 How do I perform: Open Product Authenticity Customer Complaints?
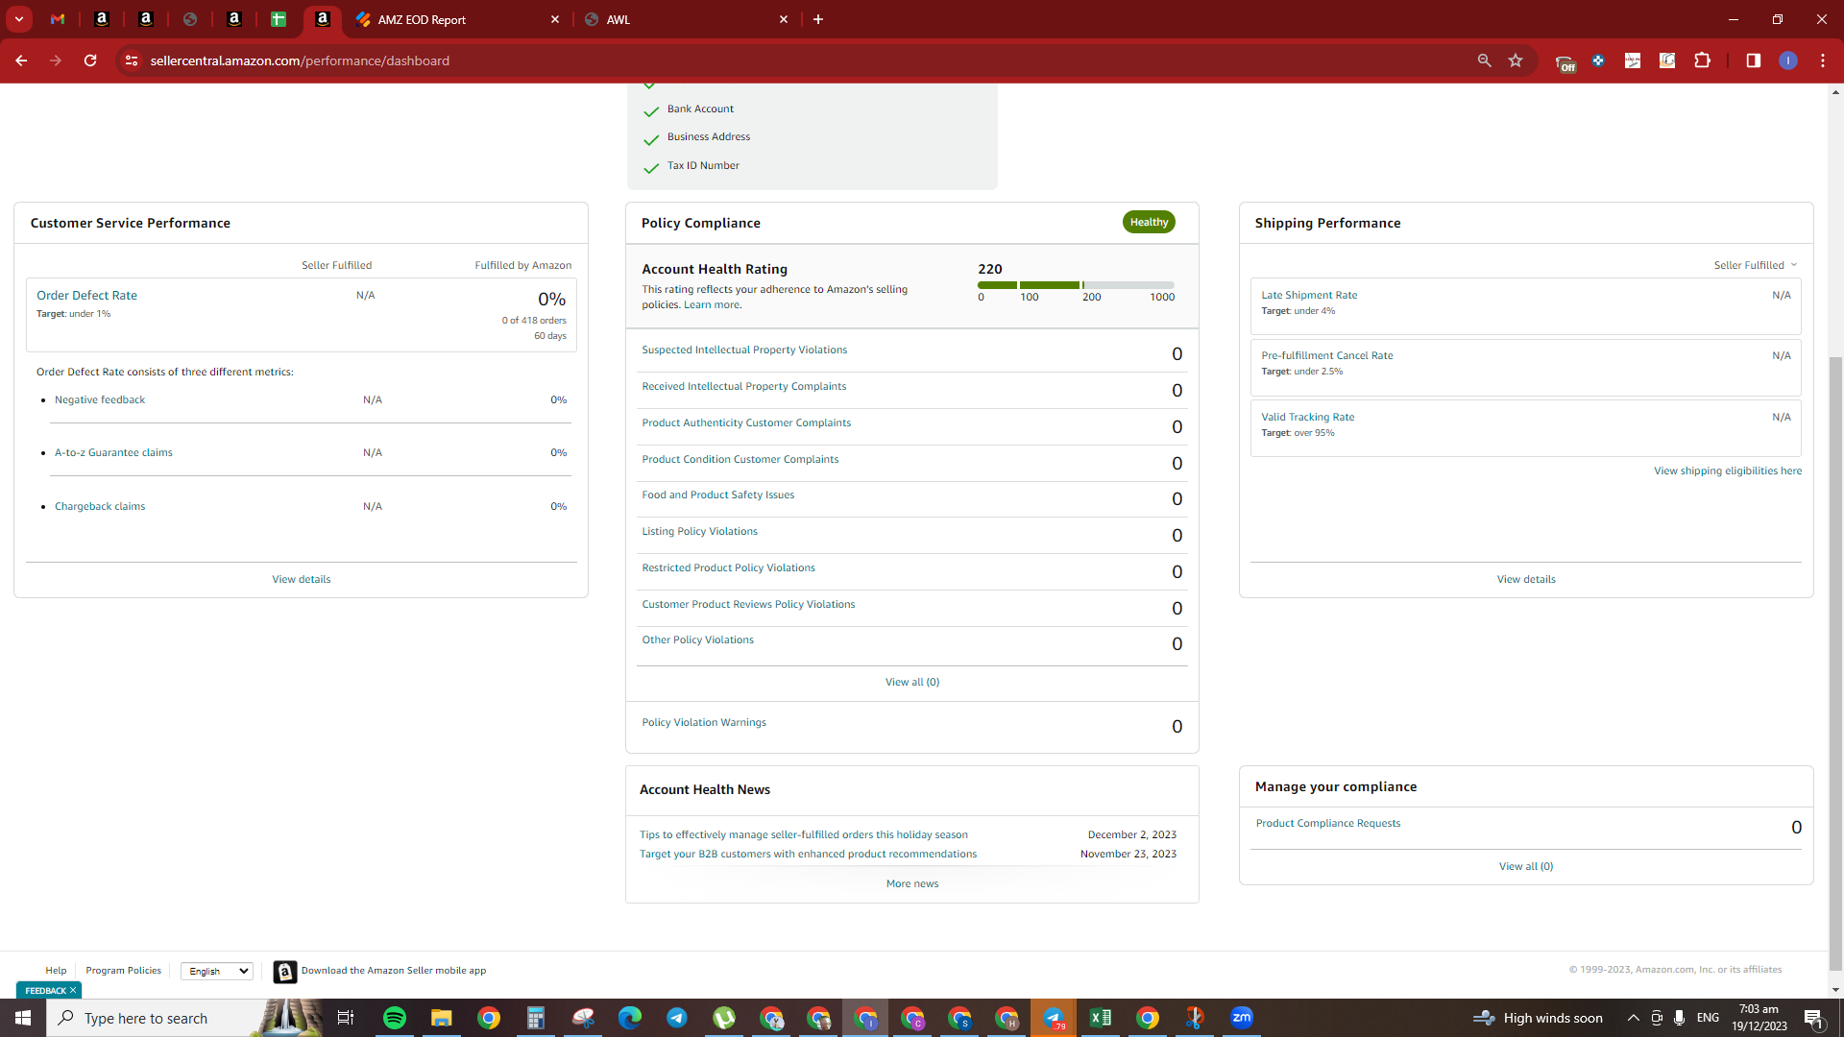[x=746, y=422]
